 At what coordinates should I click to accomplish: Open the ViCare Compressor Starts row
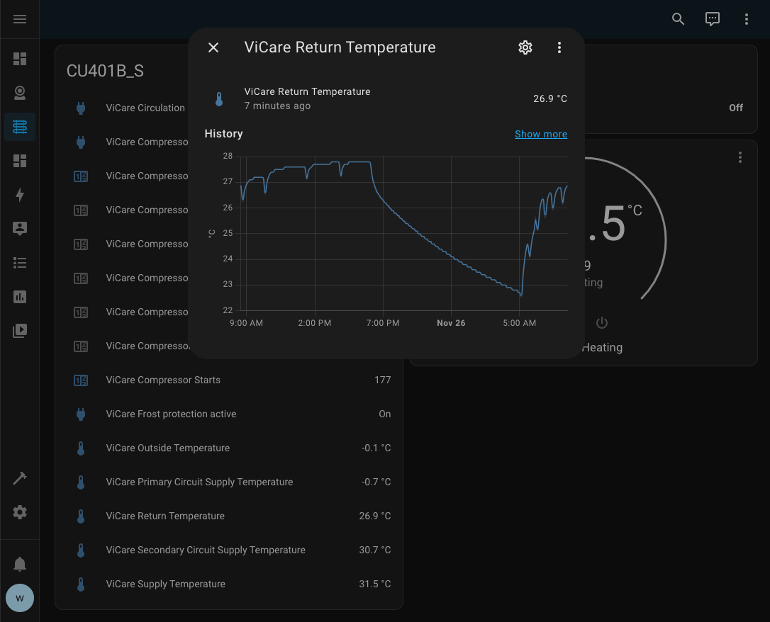coord(229,380)
